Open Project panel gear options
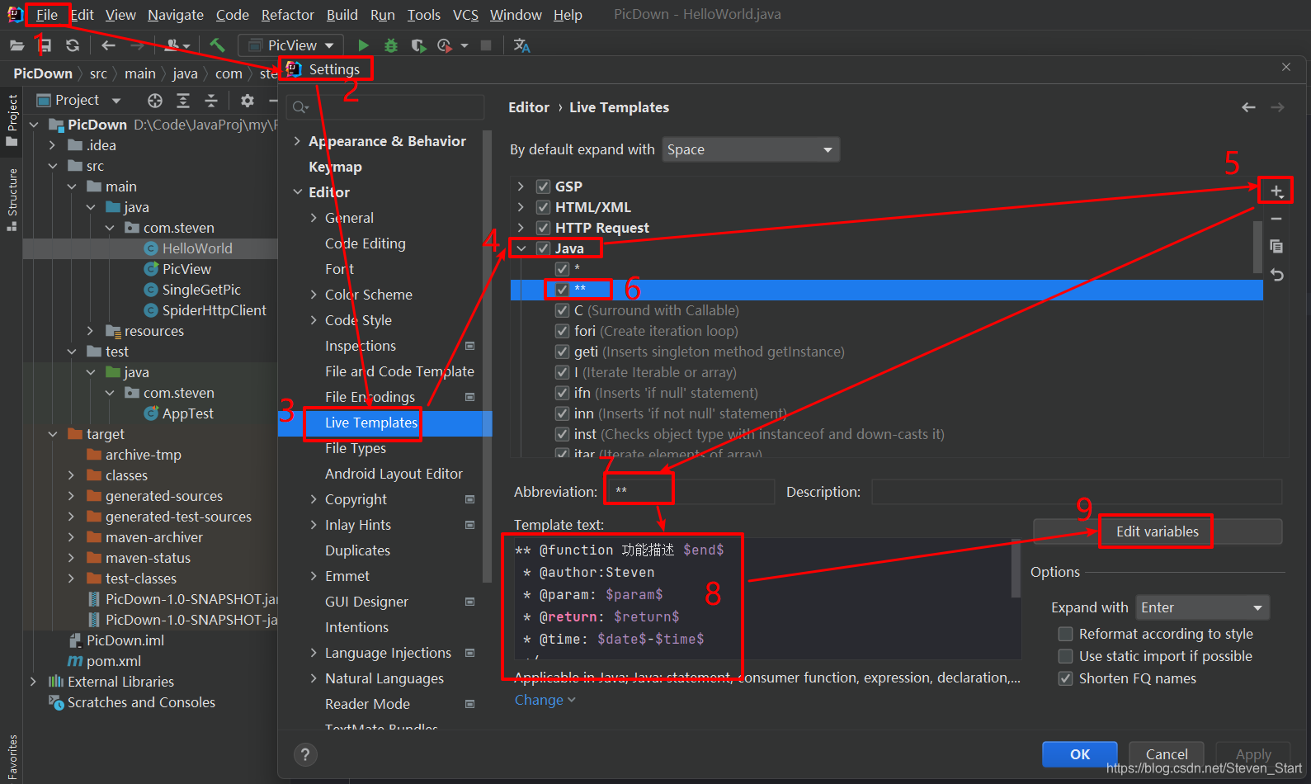The image size is (1311, 784). click(248, 101)
